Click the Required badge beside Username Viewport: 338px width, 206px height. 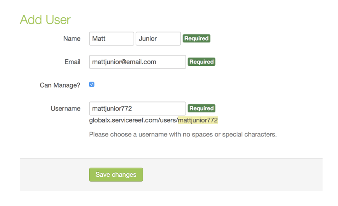coord(201,108)
